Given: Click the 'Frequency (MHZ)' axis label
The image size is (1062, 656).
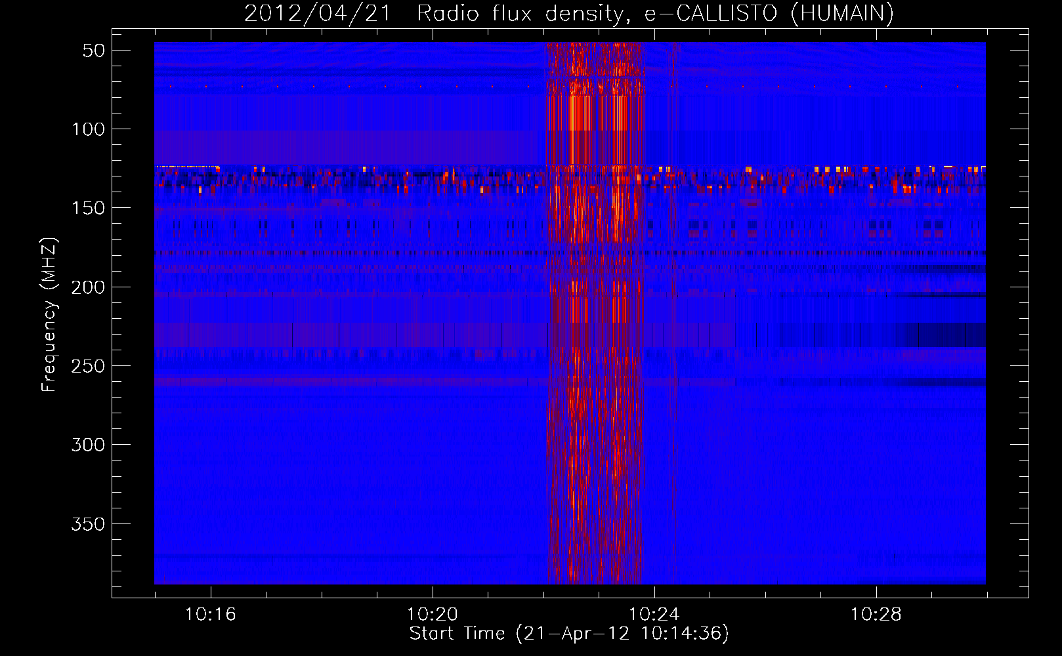Looking at the screenshot, I should point(49,315).
